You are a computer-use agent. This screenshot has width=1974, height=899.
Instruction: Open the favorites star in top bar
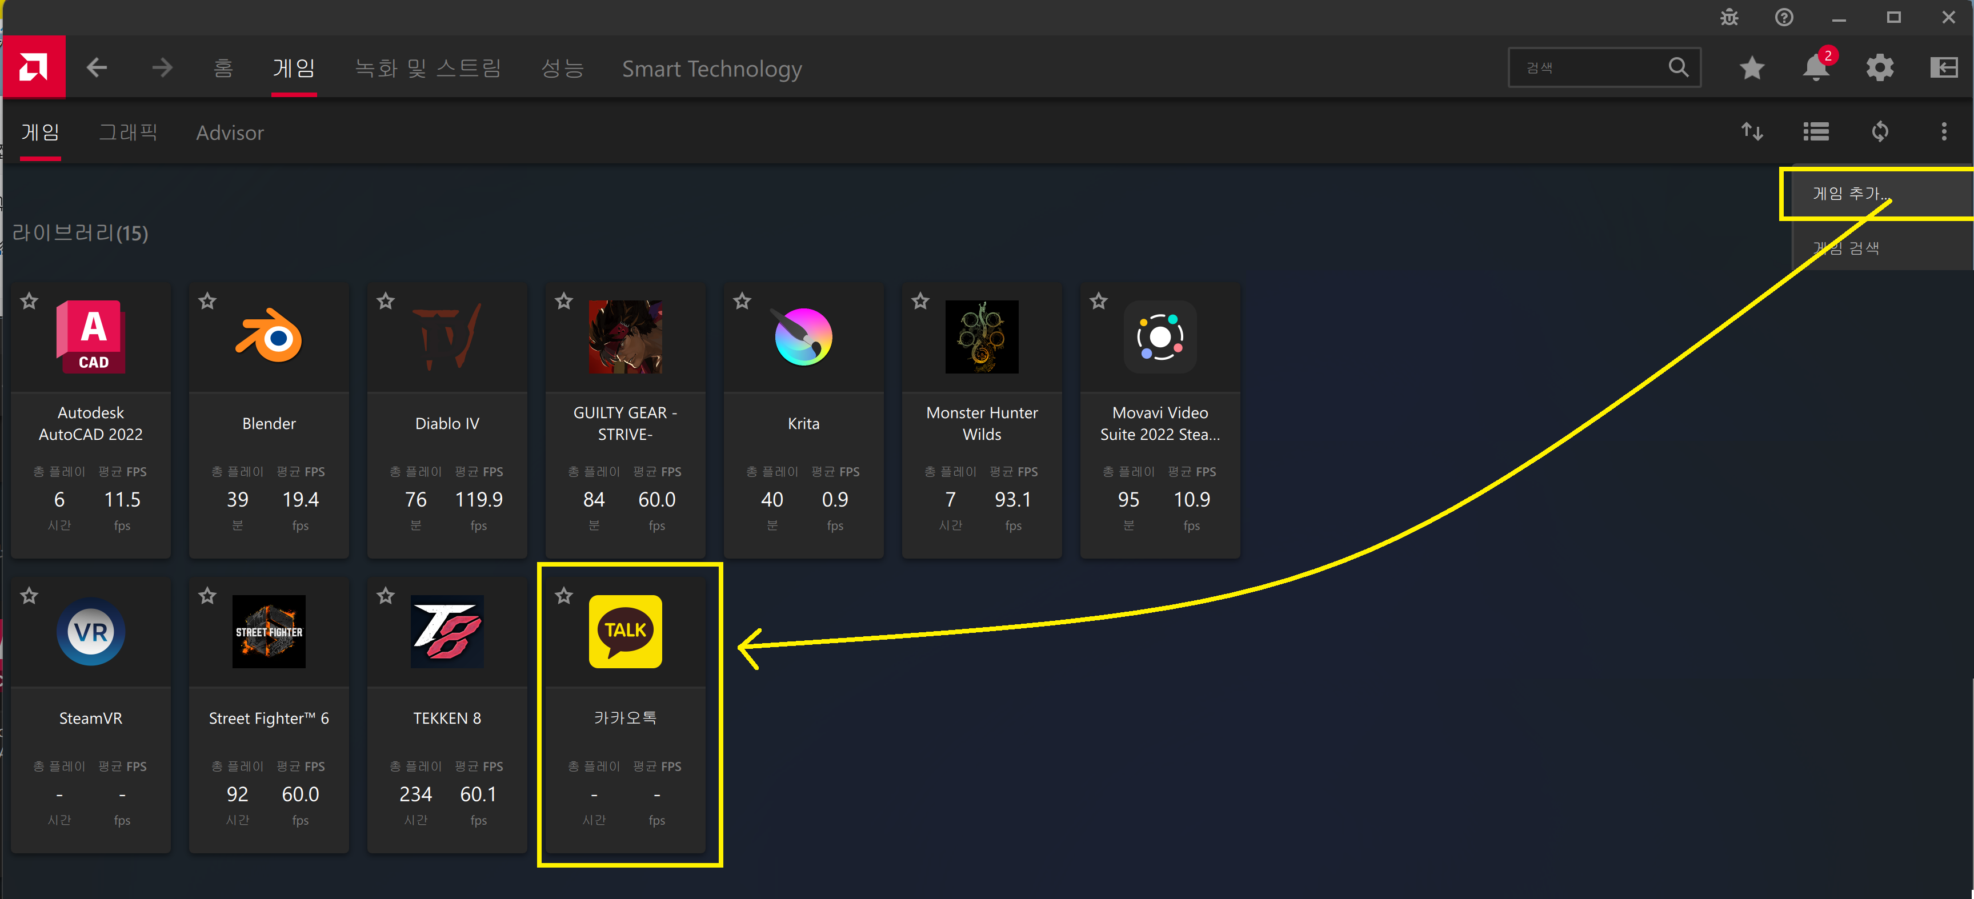click(1752, 67)
